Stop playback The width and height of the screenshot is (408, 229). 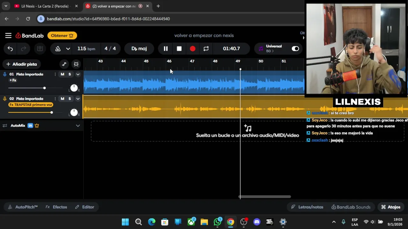click(x=179, y=49)
